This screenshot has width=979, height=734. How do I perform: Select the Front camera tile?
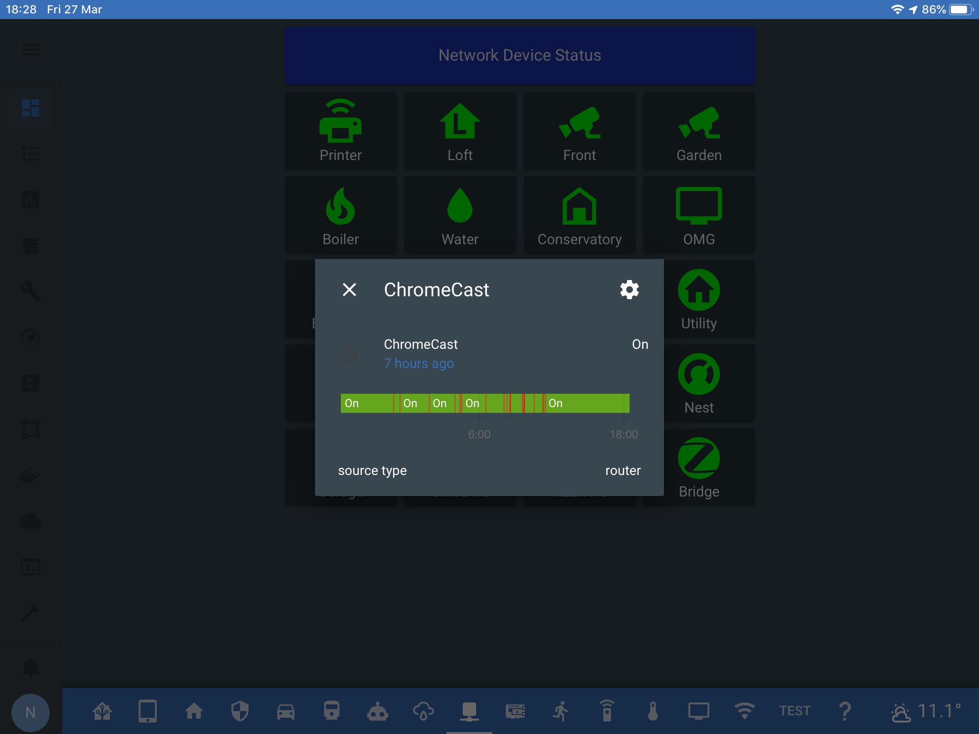click(x=579, y=130)
